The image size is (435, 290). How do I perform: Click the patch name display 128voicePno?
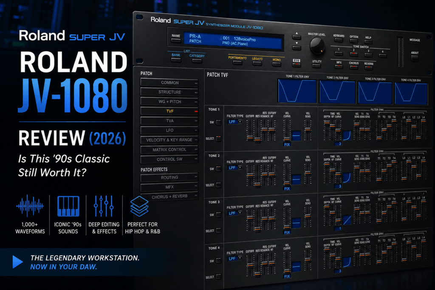coord(245,39)
